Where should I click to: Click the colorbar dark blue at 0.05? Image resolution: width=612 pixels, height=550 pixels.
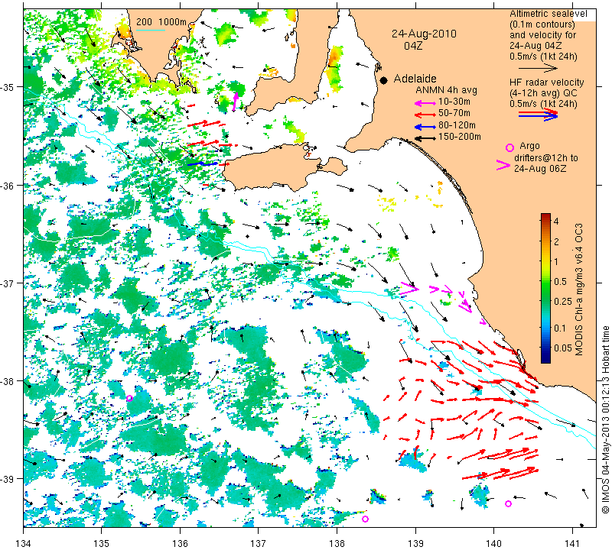tap(545, 348)
